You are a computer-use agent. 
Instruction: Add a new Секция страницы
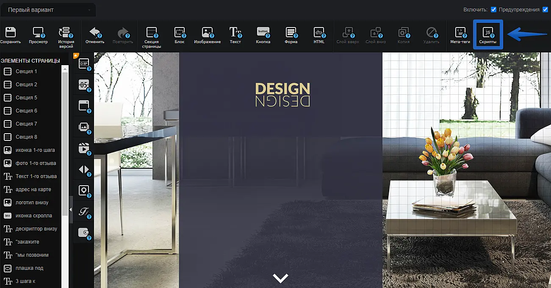click(152, 37)
